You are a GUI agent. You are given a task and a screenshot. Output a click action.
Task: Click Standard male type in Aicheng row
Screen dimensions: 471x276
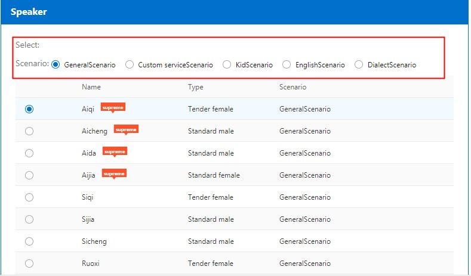(x=211, y=131)
